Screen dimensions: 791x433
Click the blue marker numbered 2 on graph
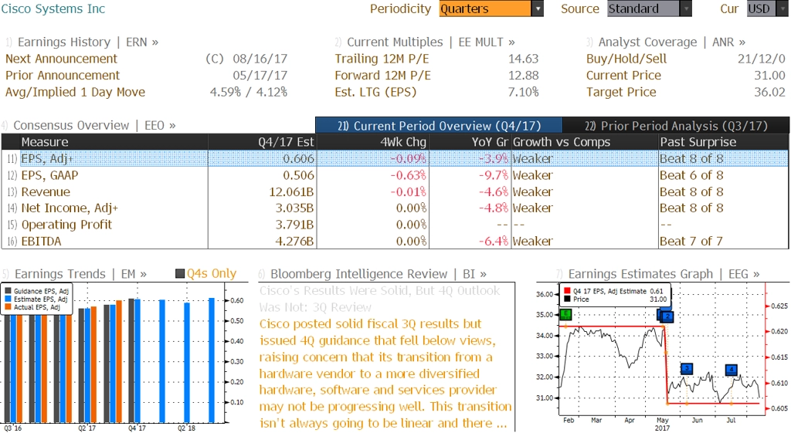[667, 316]
